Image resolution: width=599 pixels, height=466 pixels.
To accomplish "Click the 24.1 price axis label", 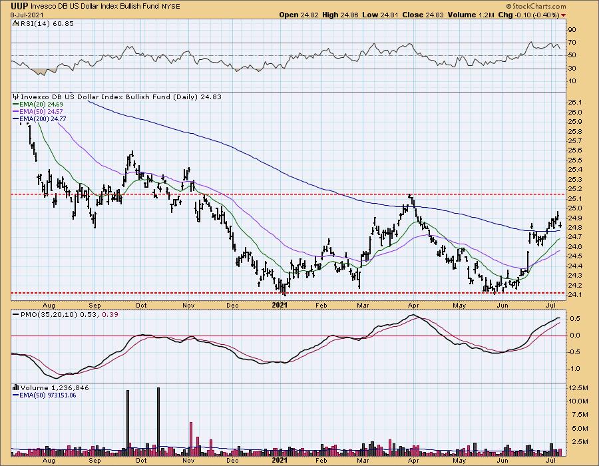I will click(x=575, y=295).
